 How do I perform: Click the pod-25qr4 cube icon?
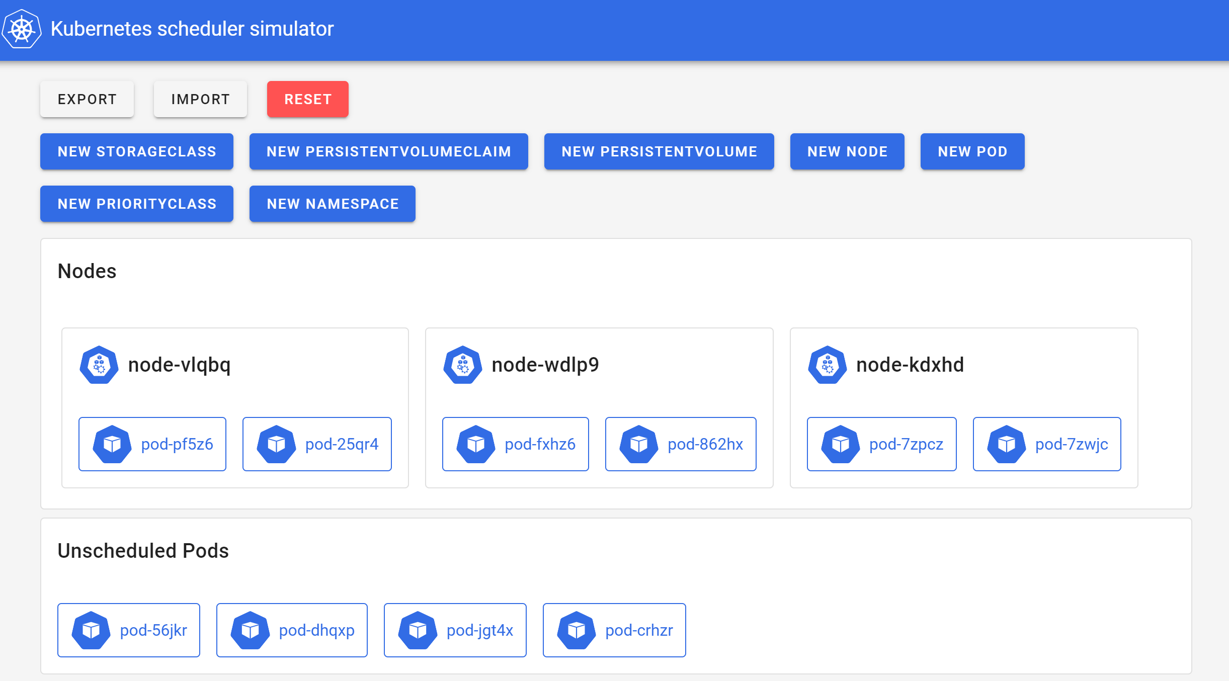tap(276, 444)
